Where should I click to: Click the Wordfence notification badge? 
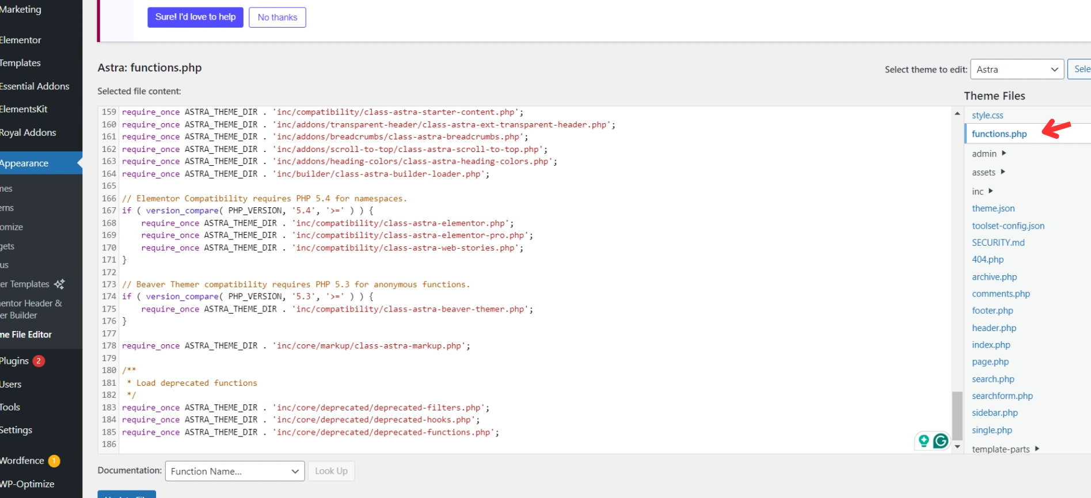point(54,461)
